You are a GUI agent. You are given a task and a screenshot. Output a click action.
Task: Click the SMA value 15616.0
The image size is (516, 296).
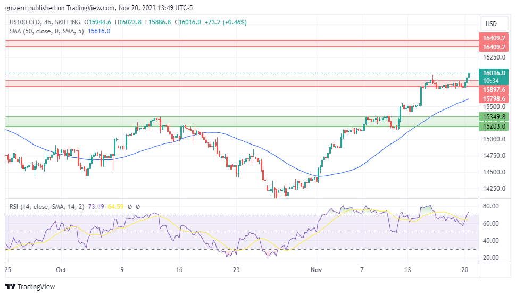99,31
